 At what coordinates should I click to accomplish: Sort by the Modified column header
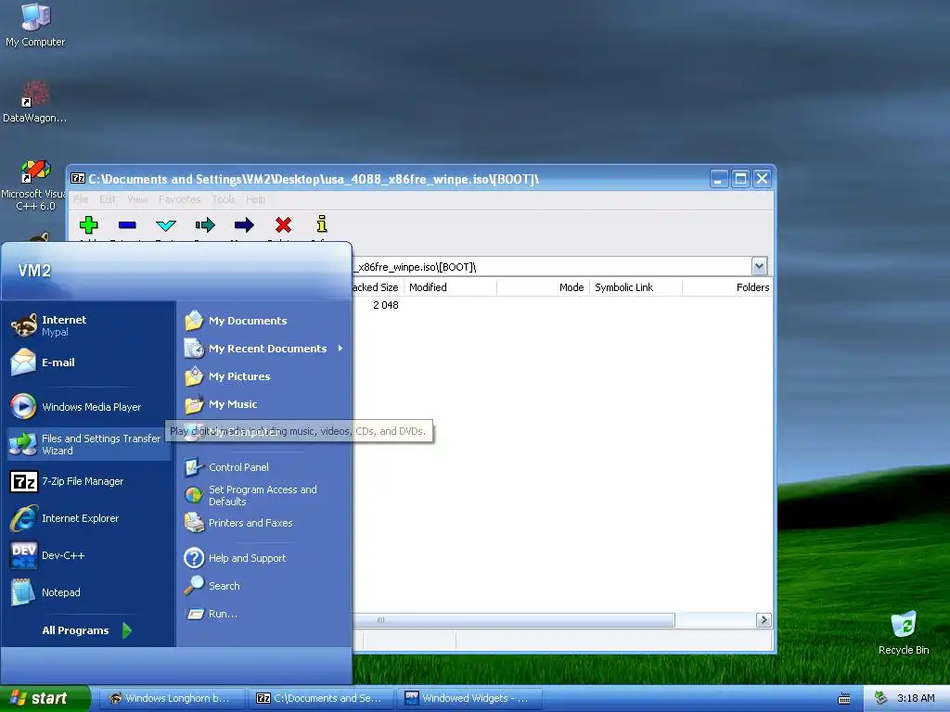pos(450,287)
